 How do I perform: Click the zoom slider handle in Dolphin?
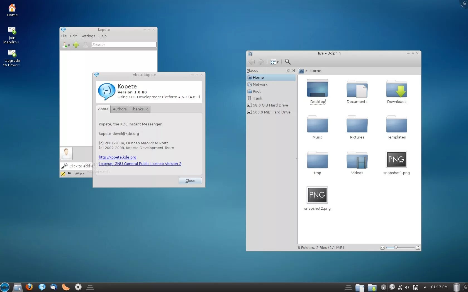click(x=396, y=248)
